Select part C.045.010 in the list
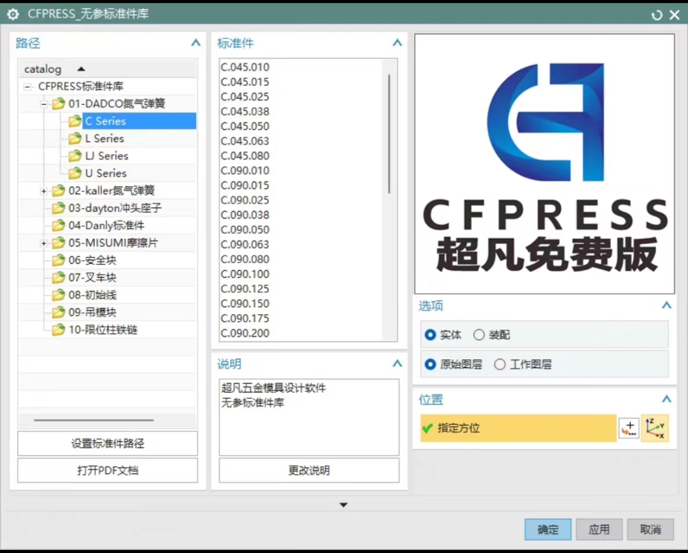This screenshot has width=688, height=553. [x=245, y=67]
